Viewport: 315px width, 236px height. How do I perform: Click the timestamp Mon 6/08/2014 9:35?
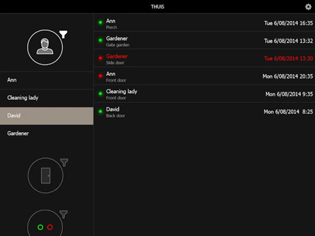tap(289, 94)
